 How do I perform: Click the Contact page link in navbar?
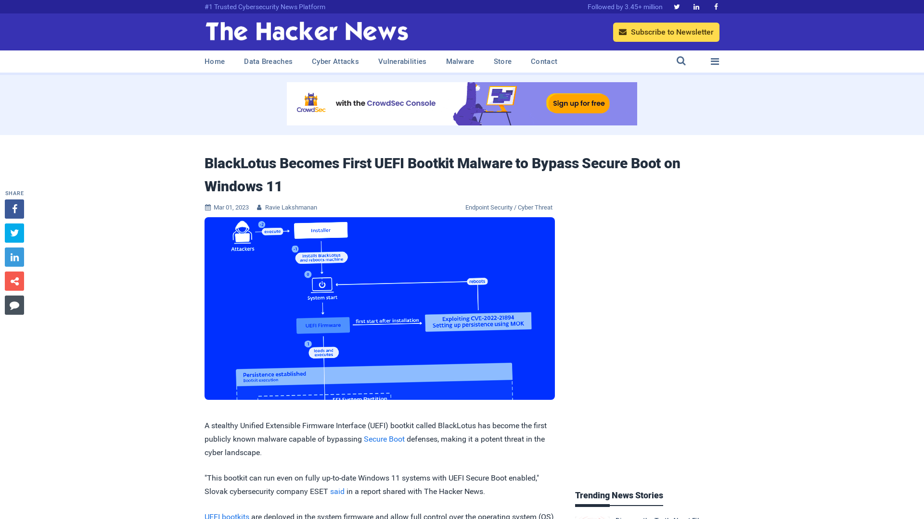tap(544, 61)
